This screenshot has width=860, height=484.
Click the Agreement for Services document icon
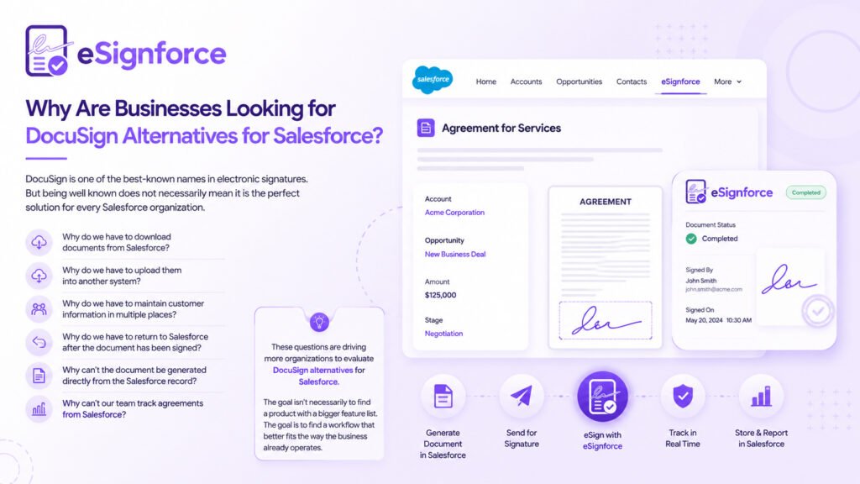426,128
